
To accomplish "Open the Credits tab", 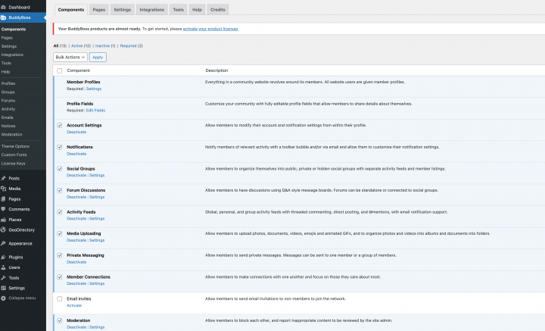I will 218,9.
